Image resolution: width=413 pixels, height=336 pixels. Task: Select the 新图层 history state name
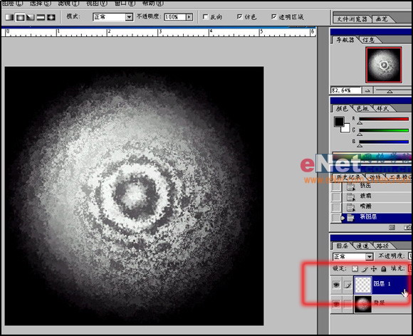368,217
